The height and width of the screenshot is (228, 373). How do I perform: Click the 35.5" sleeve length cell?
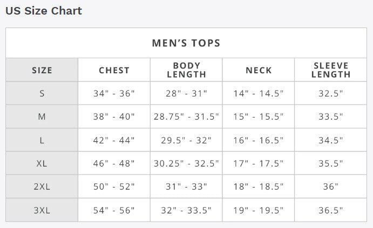(331, 163)
